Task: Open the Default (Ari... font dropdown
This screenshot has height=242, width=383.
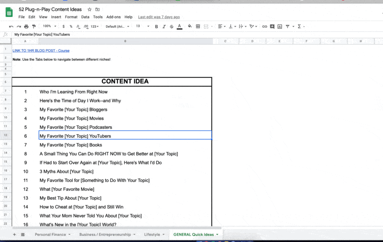Action: [x=117, y=26]
